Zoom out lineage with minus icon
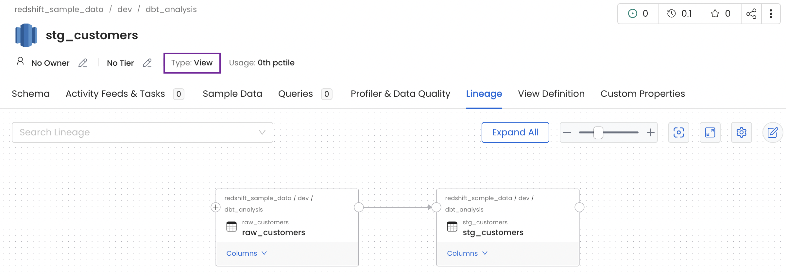786x276 pixels. [x=567, y=132]
